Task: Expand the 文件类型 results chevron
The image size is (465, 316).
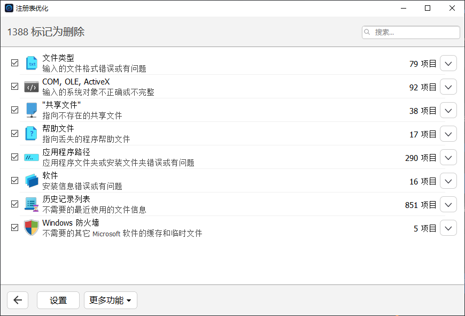Action: [x=448, y=63]
